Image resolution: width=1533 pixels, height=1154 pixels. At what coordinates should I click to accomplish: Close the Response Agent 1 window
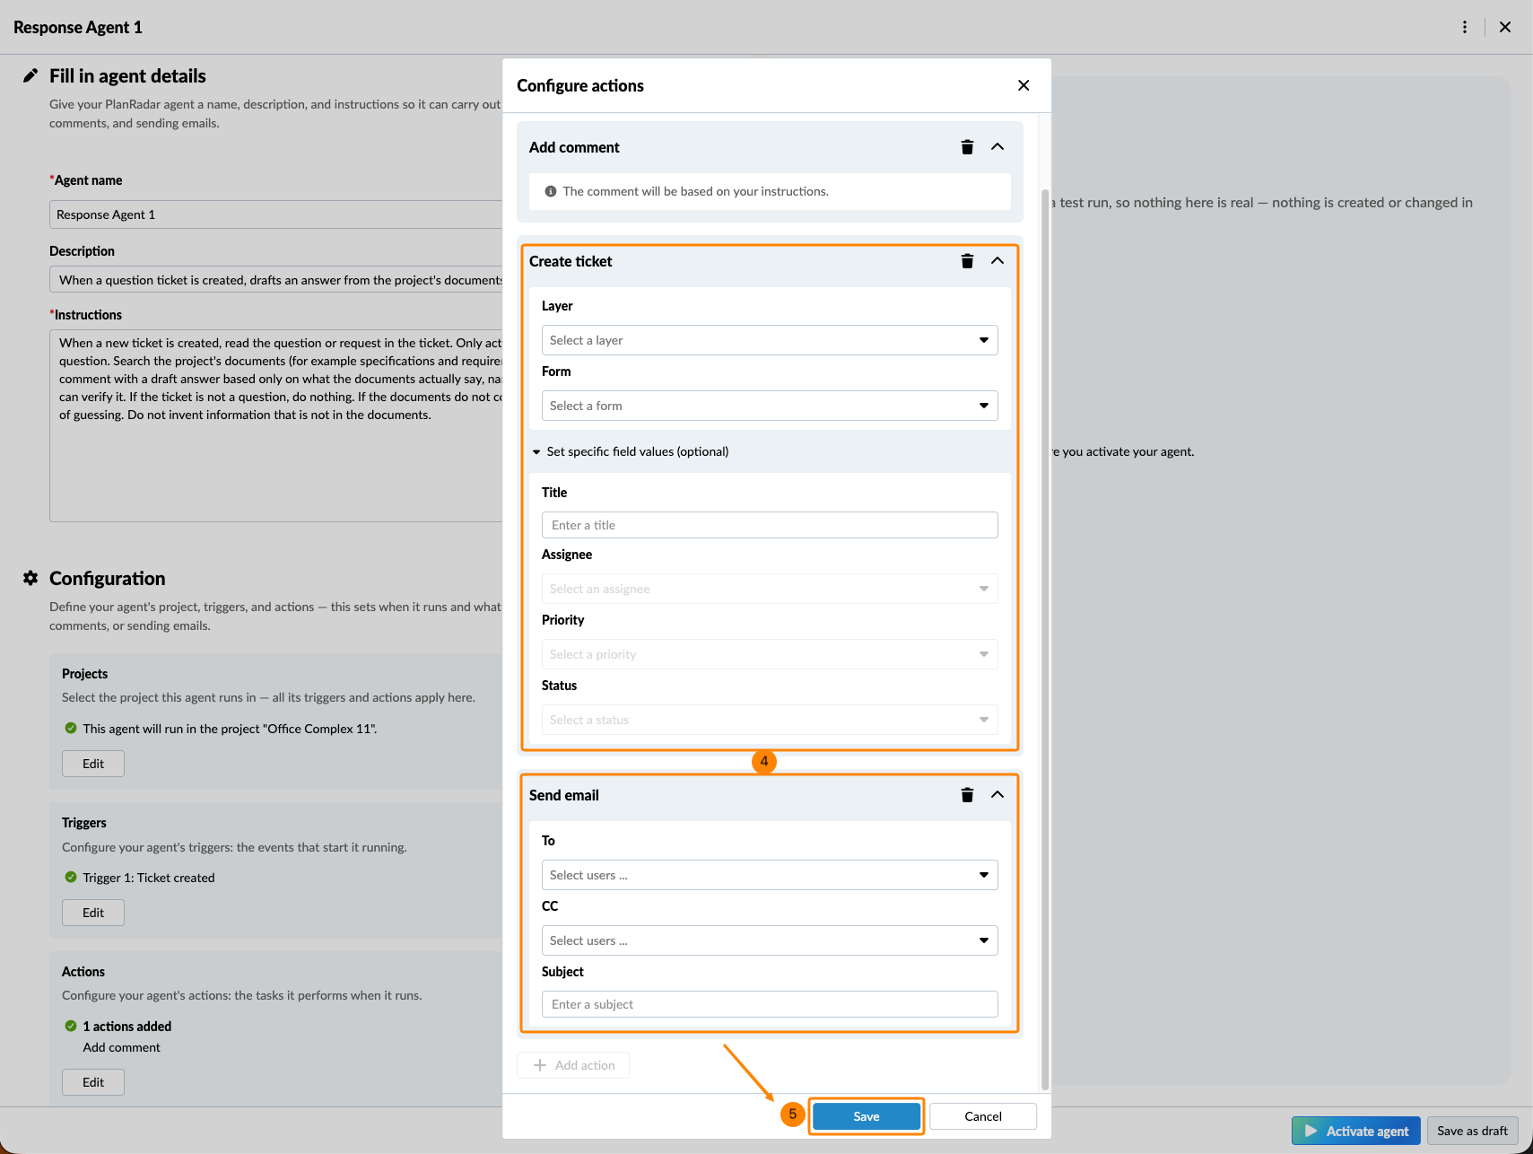(1505, 27)
